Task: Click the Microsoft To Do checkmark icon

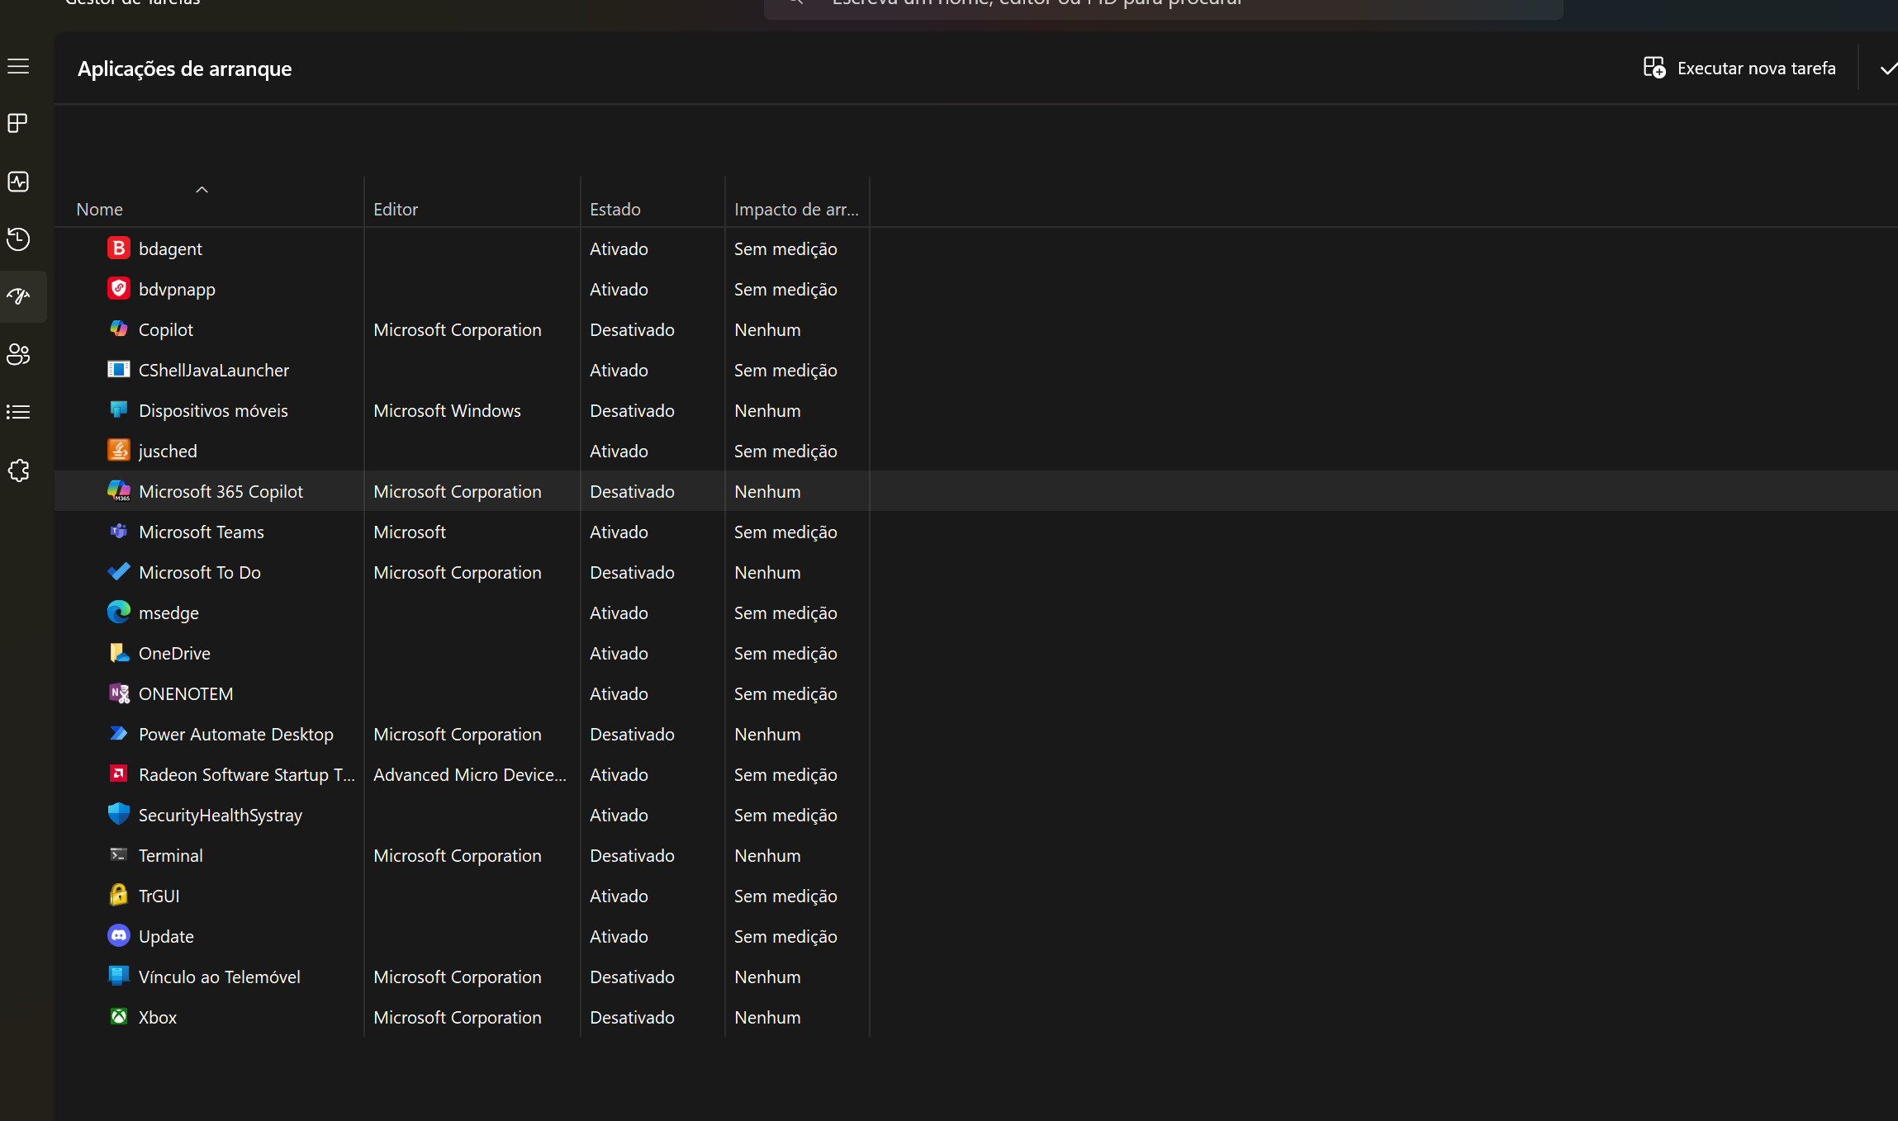Action: [x=119, y=571]
